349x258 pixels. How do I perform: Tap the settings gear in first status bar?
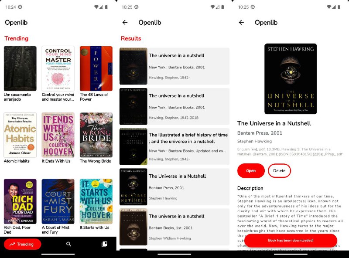pos(20,7)
